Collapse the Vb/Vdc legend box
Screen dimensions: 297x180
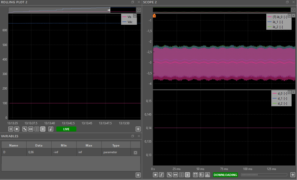pyautogui.click(x=135, y=15)
